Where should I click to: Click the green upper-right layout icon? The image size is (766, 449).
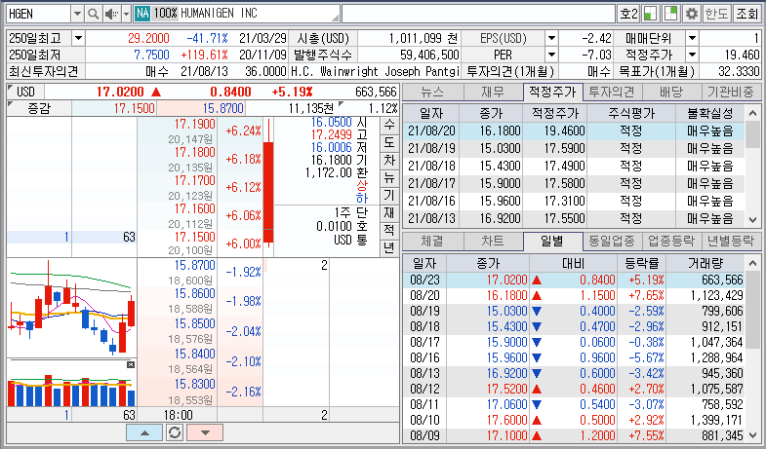[670, 14]
